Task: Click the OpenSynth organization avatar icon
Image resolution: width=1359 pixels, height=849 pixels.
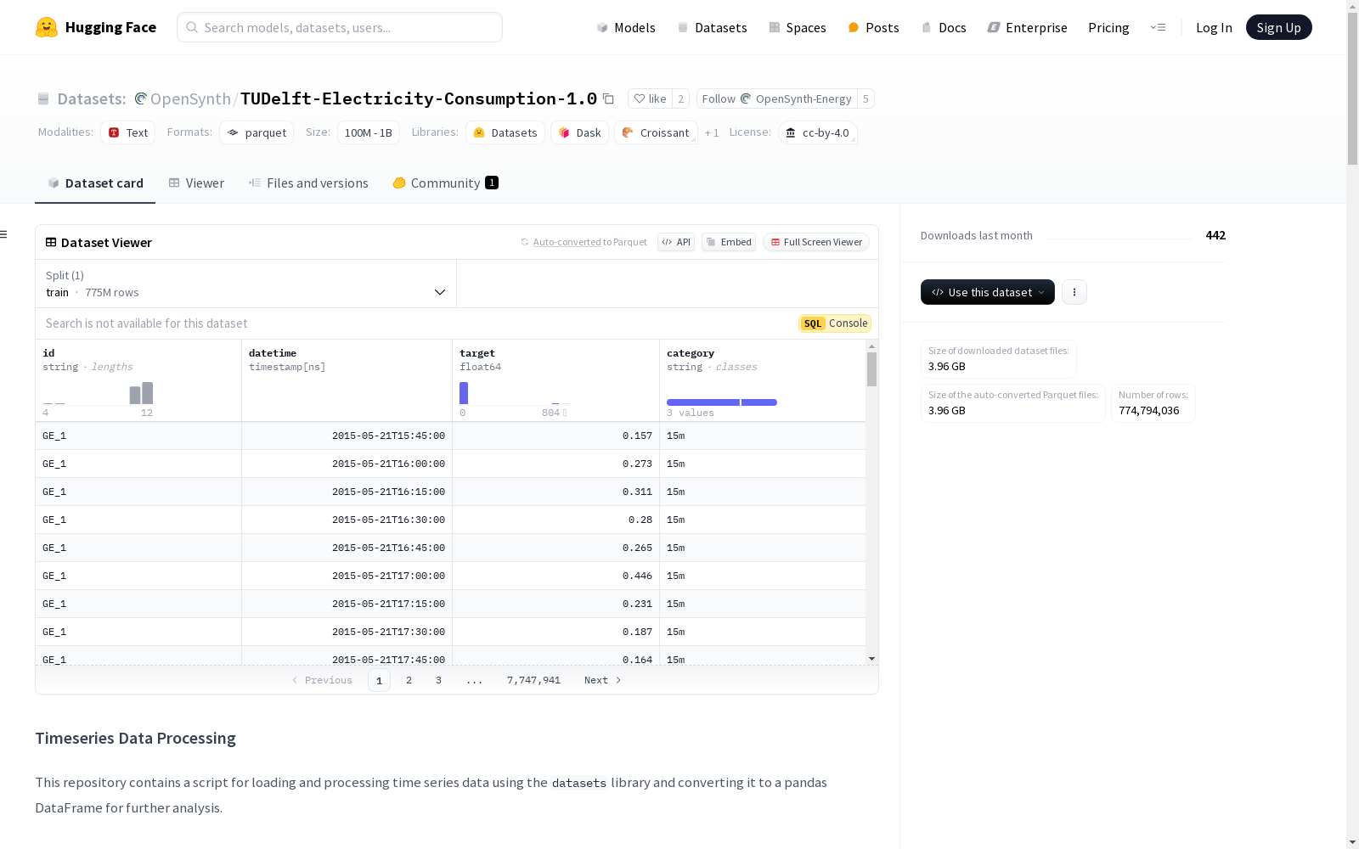Action: tap(141, 98)
